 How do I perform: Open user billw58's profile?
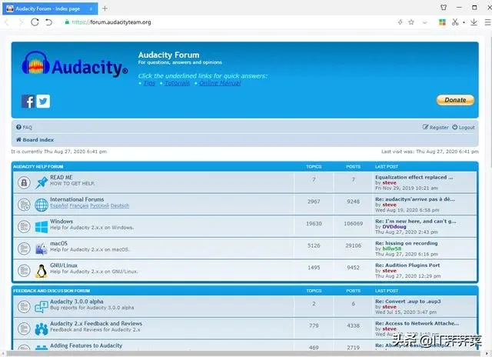tap(392, 249)
